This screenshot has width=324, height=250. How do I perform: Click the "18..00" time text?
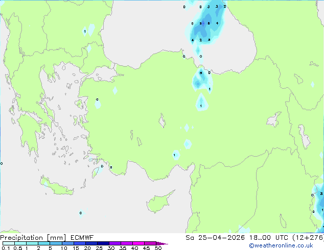(x=260, y=238)
